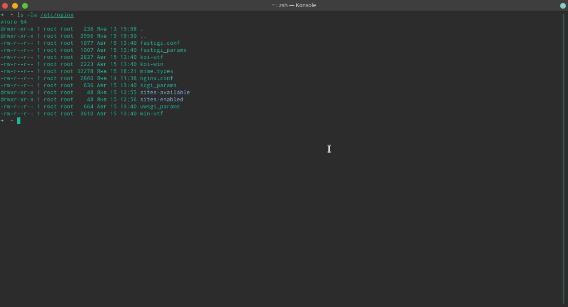Maximize Konsole using the green button
This screenshot has height=307, width=568.
(x=25, y=6)
